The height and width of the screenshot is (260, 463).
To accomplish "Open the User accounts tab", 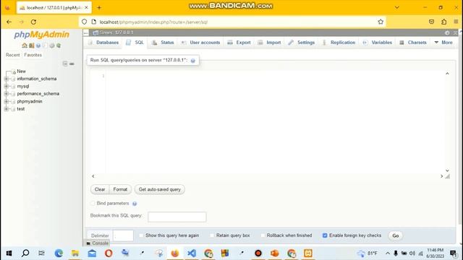I will (x=201, y=43).
